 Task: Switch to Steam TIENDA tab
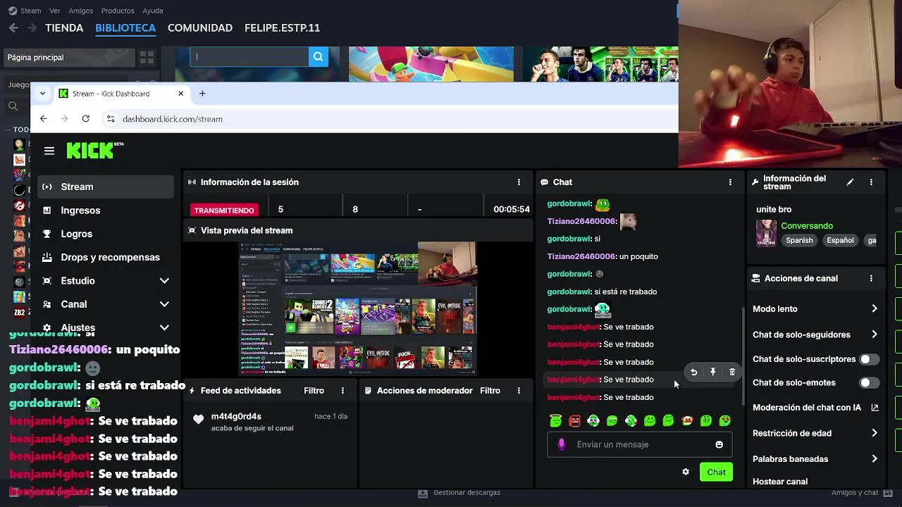(x=64, y=28)
